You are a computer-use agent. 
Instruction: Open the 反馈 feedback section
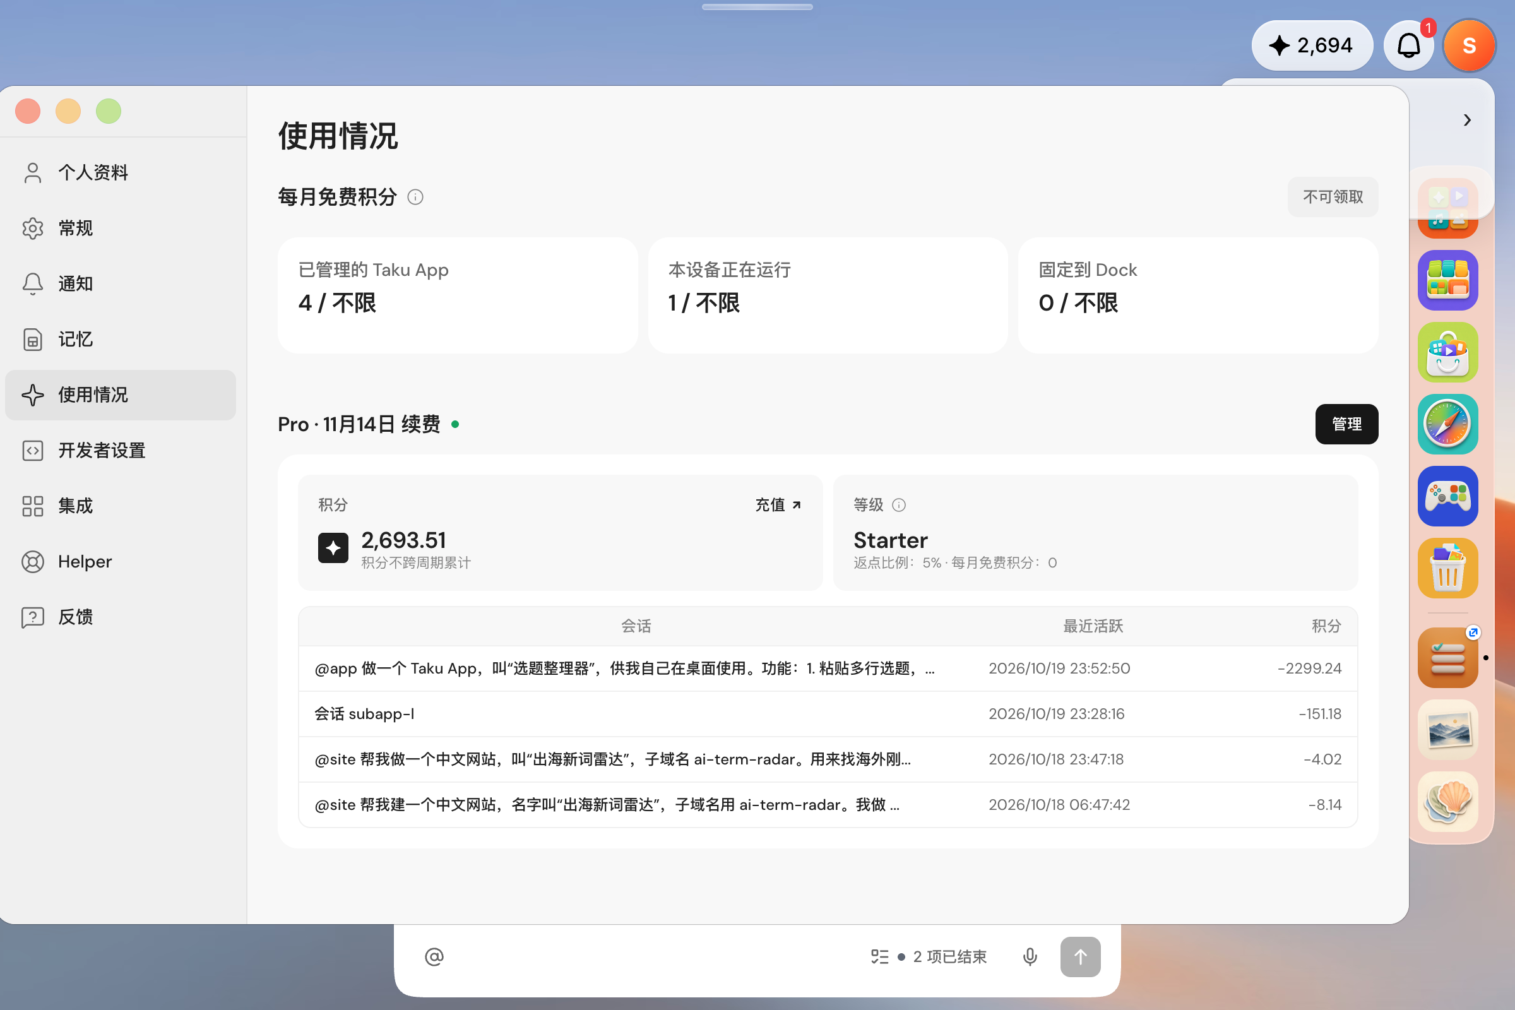(x=120, y=617)
